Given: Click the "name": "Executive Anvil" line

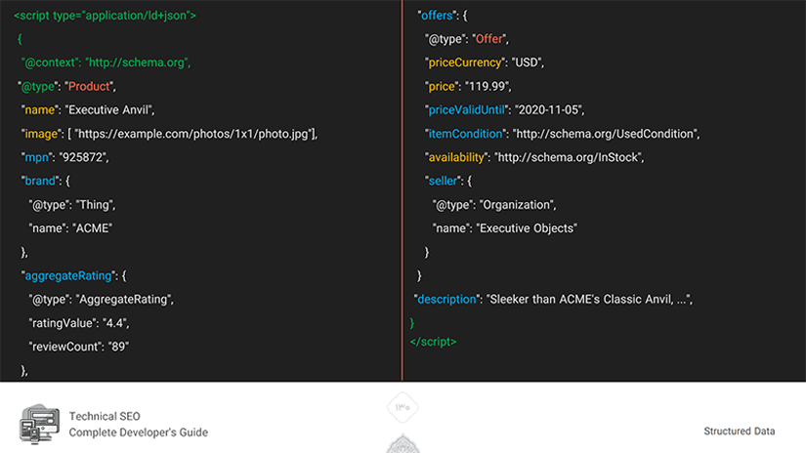Looking at the screenshot, I should tap(88, 110).
